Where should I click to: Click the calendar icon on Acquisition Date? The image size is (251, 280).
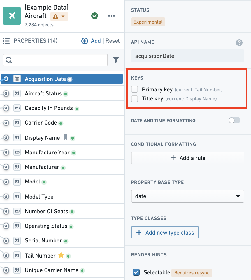[17, 79]
